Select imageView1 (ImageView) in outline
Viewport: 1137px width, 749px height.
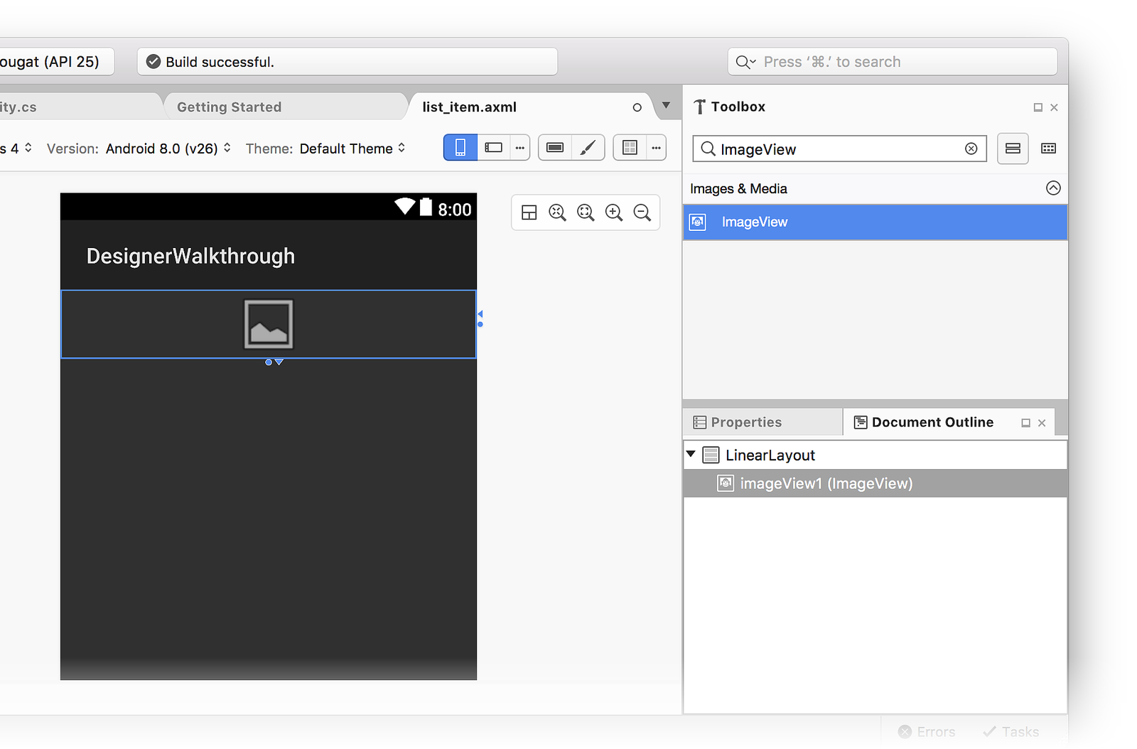875,483
